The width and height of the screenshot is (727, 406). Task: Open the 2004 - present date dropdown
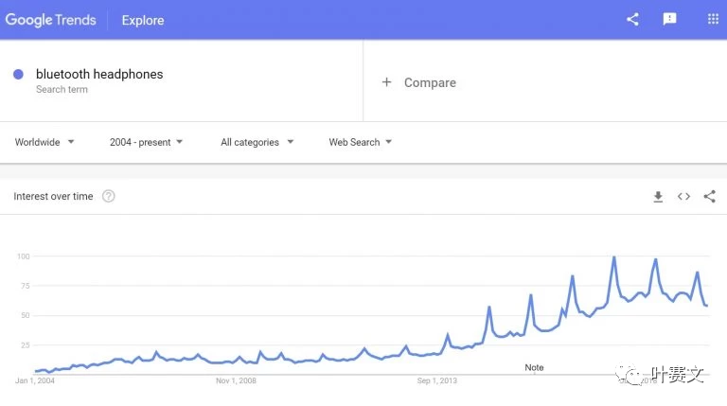[146, 142]
